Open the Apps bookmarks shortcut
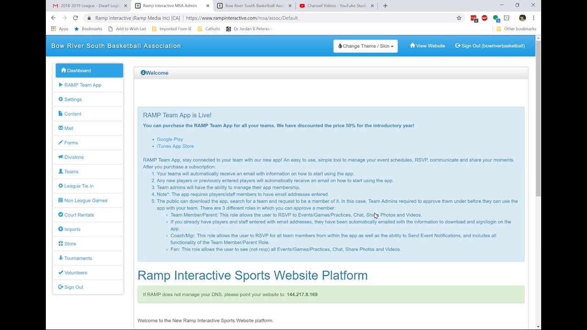The width and height of the screenshot is (587, 330). tap(60, 29)
